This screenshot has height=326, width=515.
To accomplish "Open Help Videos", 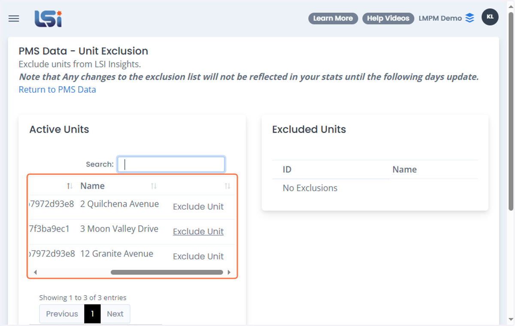I will click(388, 18).
